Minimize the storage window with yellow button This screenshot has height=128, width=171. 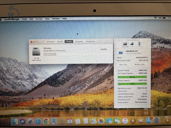click(34, 42)
